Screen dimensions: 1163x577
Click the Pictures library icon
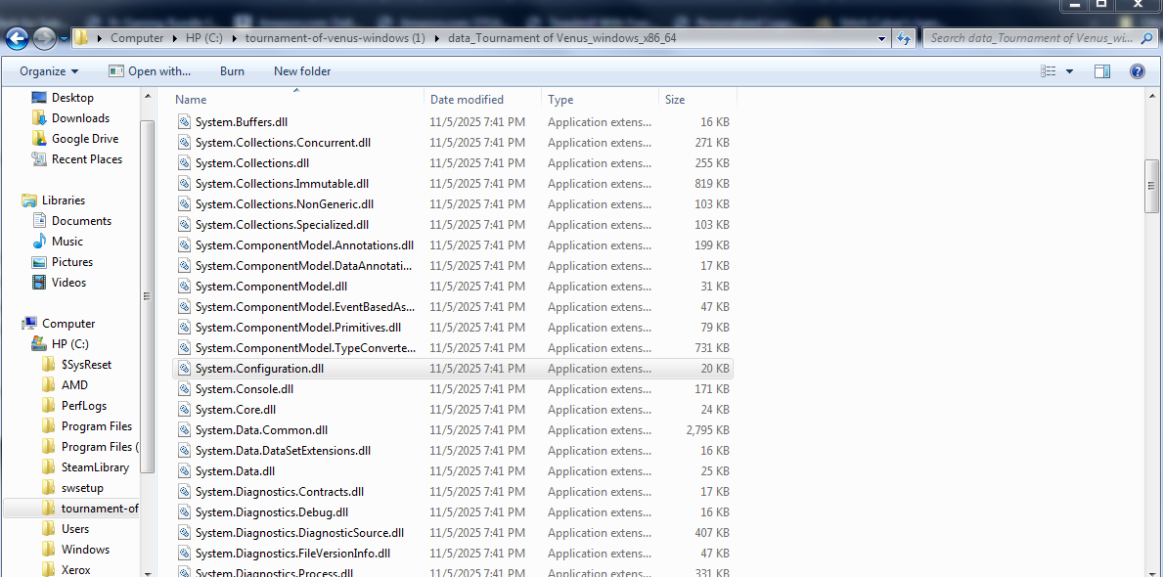pyautogui.click(x=39, y=262)
